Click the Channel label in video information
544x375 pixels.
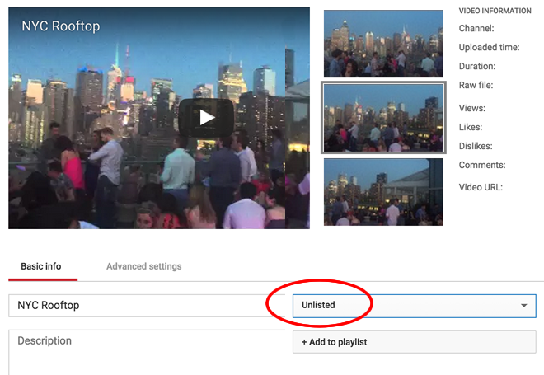coord(476,29)
